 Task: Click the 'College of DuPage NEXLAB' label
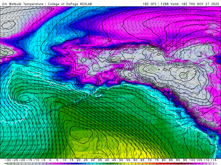click(x=70, y=4)
